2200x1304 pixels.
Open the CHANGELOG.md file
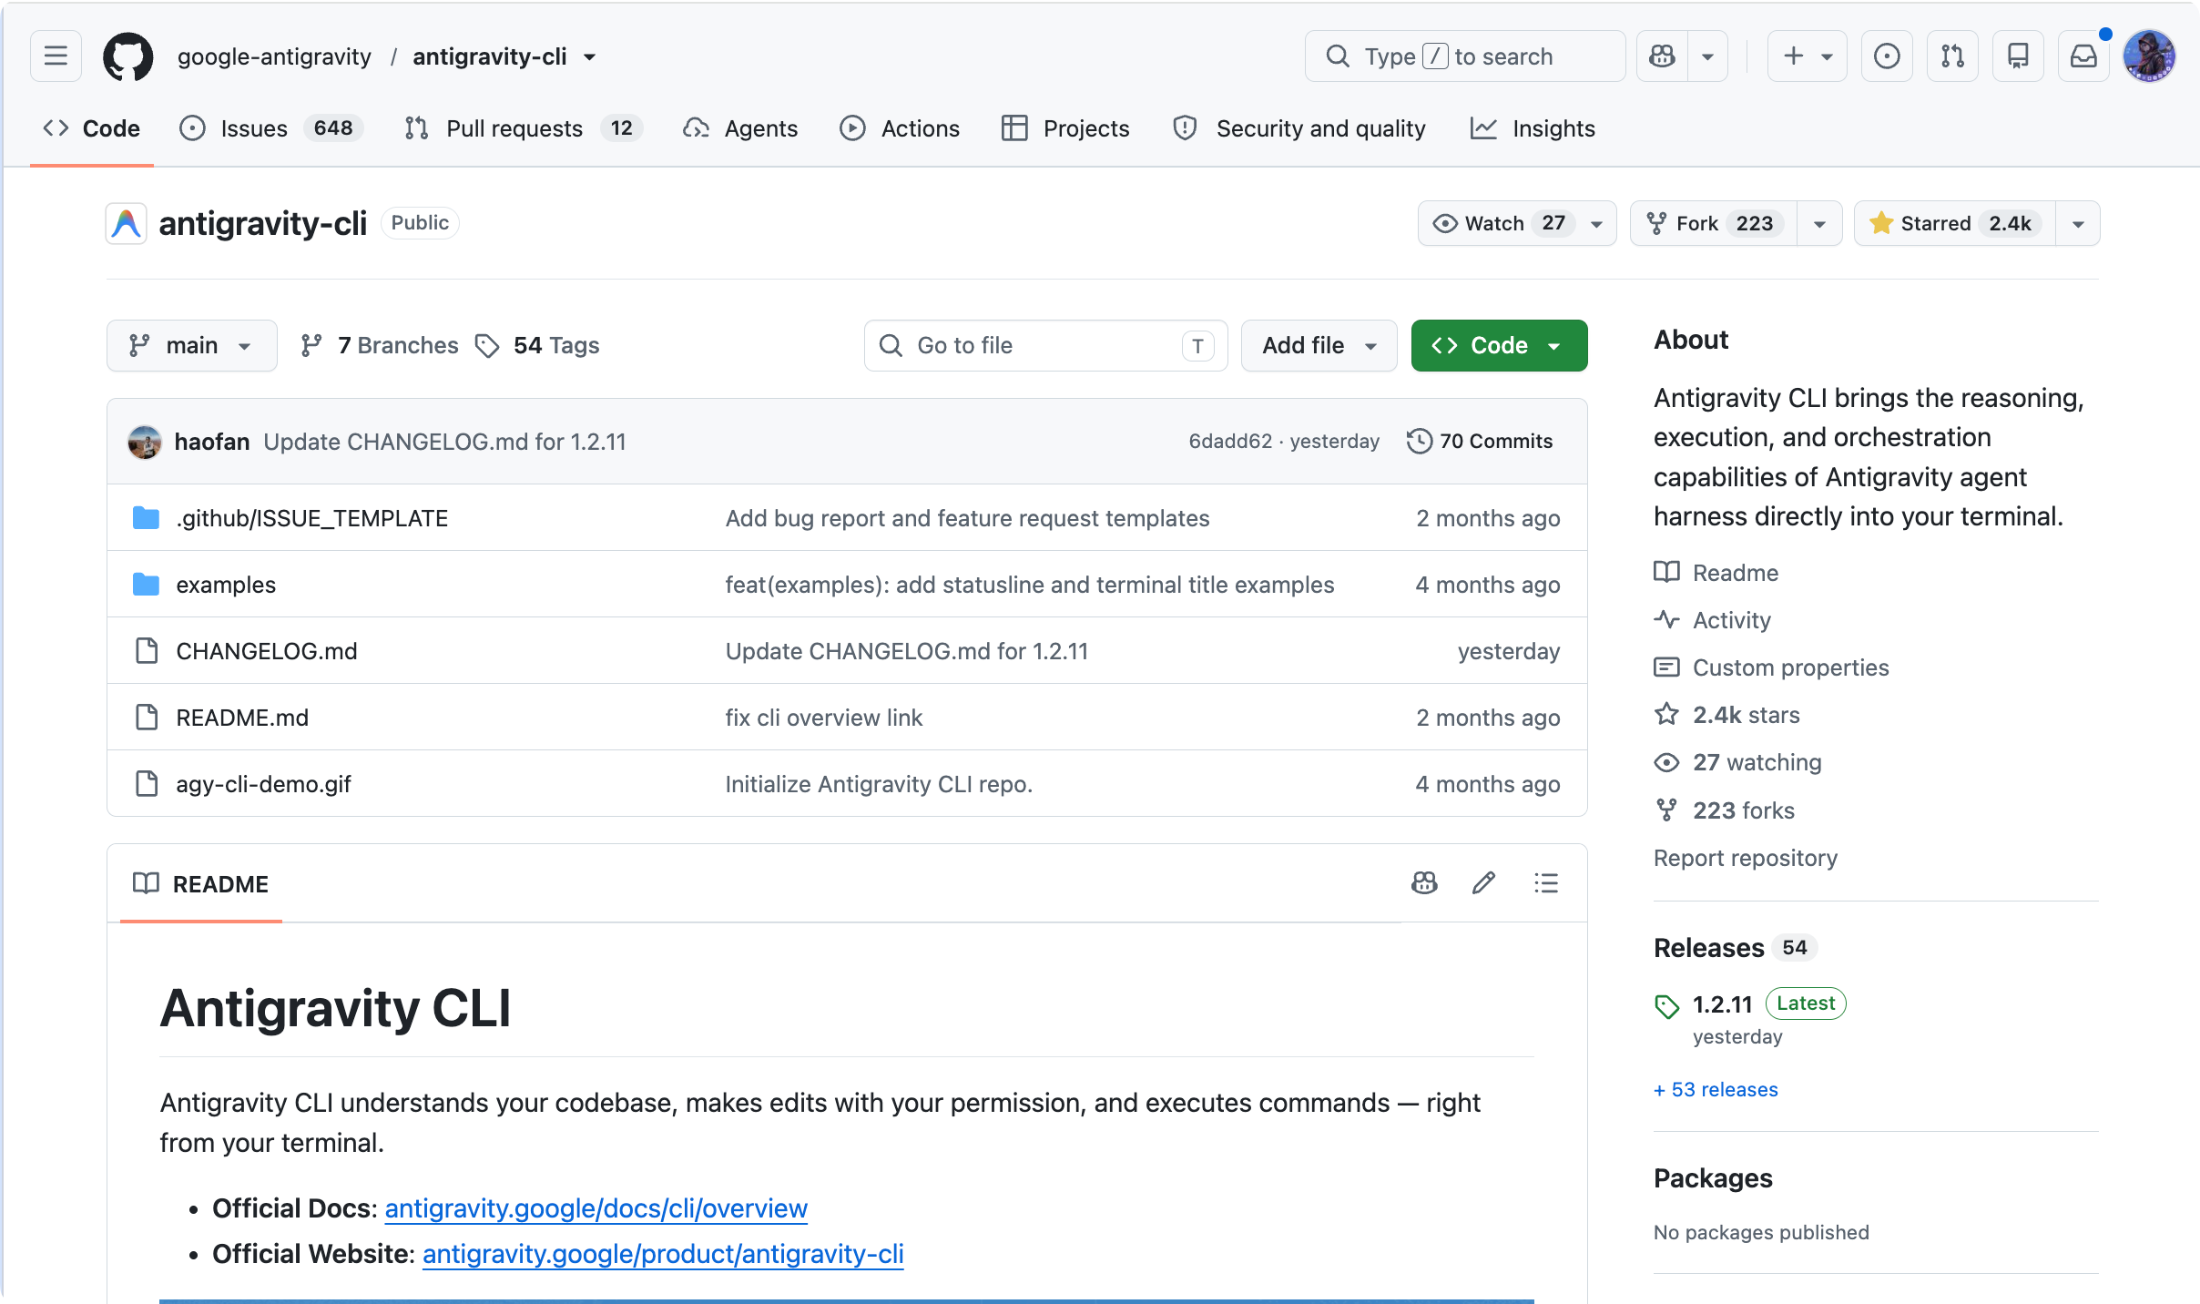(267, 651)
